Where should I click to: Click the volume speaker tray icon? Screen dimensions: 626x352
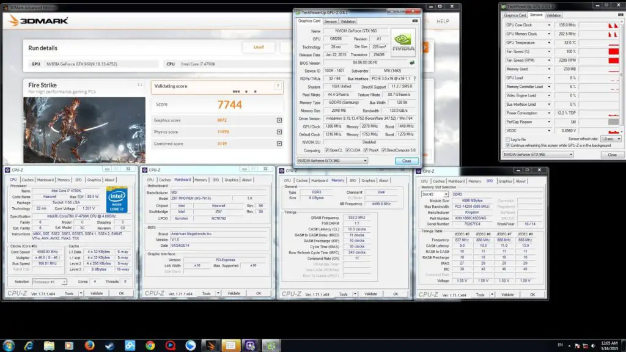(593, 346)
